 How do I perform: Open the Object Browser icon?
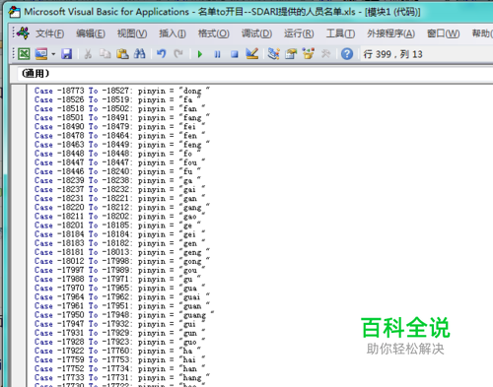coord(309,53)
